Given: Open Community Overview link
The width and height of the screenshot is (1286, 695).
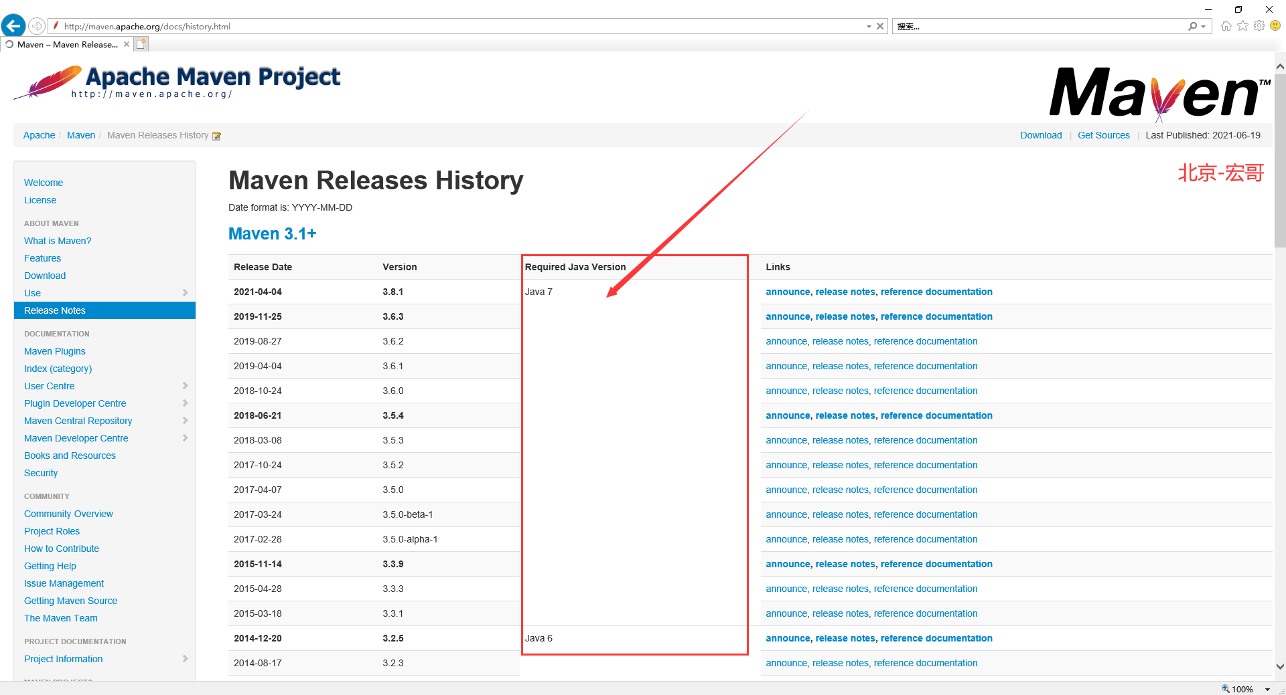Looking at the screenshot, I should (68, 514).
